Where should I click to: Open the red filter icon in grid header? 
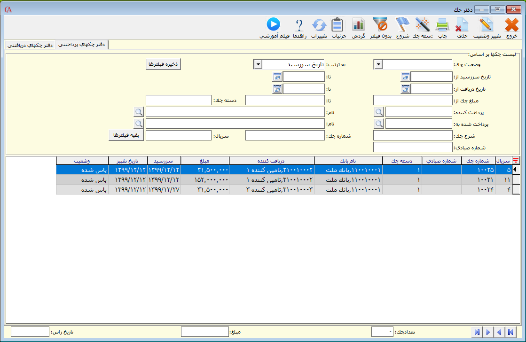tap(516, 161)
